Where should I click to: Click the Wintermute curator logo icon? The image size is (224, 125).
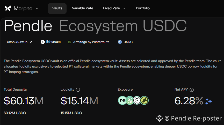point(70,42)
